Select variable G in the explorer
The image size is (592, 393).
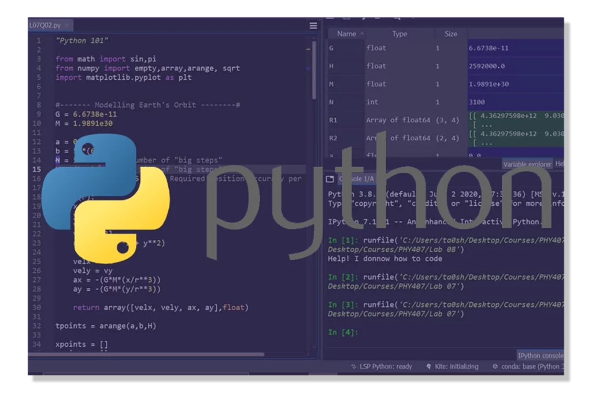coord(331,49)
